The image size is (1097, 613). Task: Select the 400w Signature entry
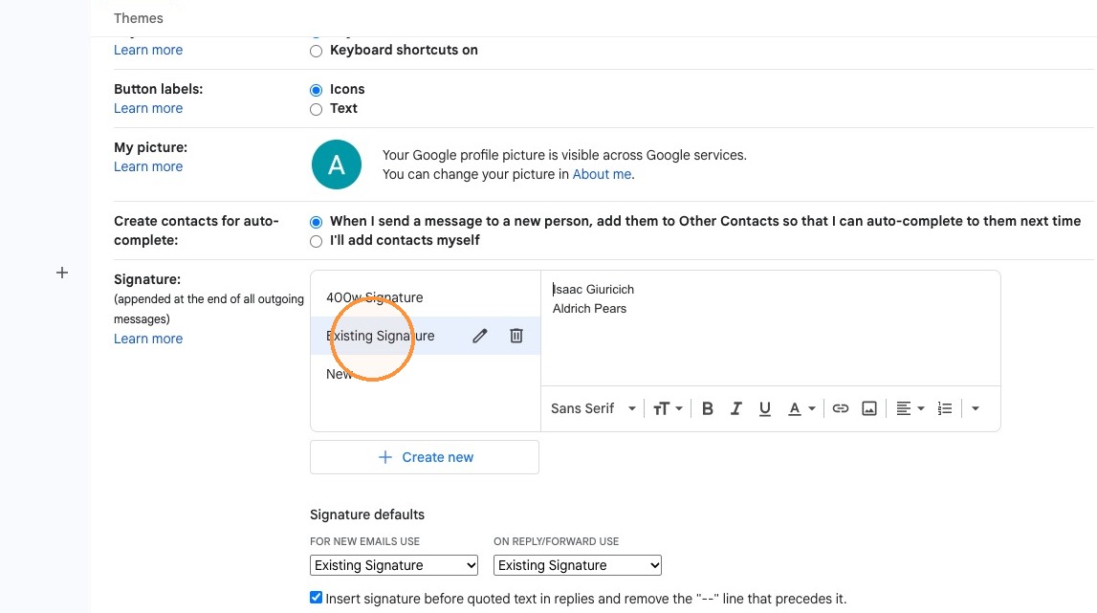(x=426, y=297)
